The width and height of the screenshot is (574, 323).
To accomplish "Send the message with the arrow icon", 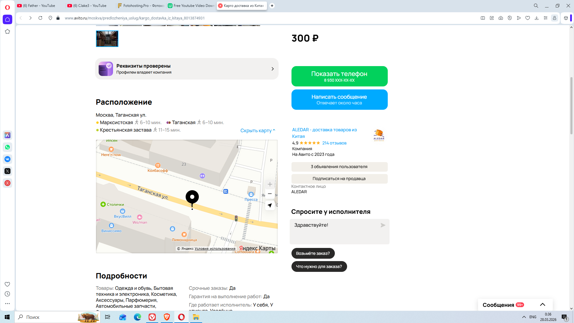I will click(383, 225).
